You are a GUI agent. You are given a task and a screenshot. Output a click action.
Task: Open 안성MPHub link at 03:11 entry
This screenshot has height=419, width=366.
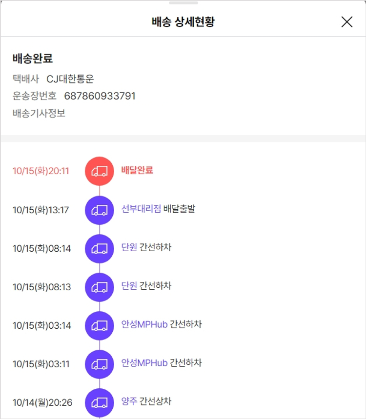point(144,363)
